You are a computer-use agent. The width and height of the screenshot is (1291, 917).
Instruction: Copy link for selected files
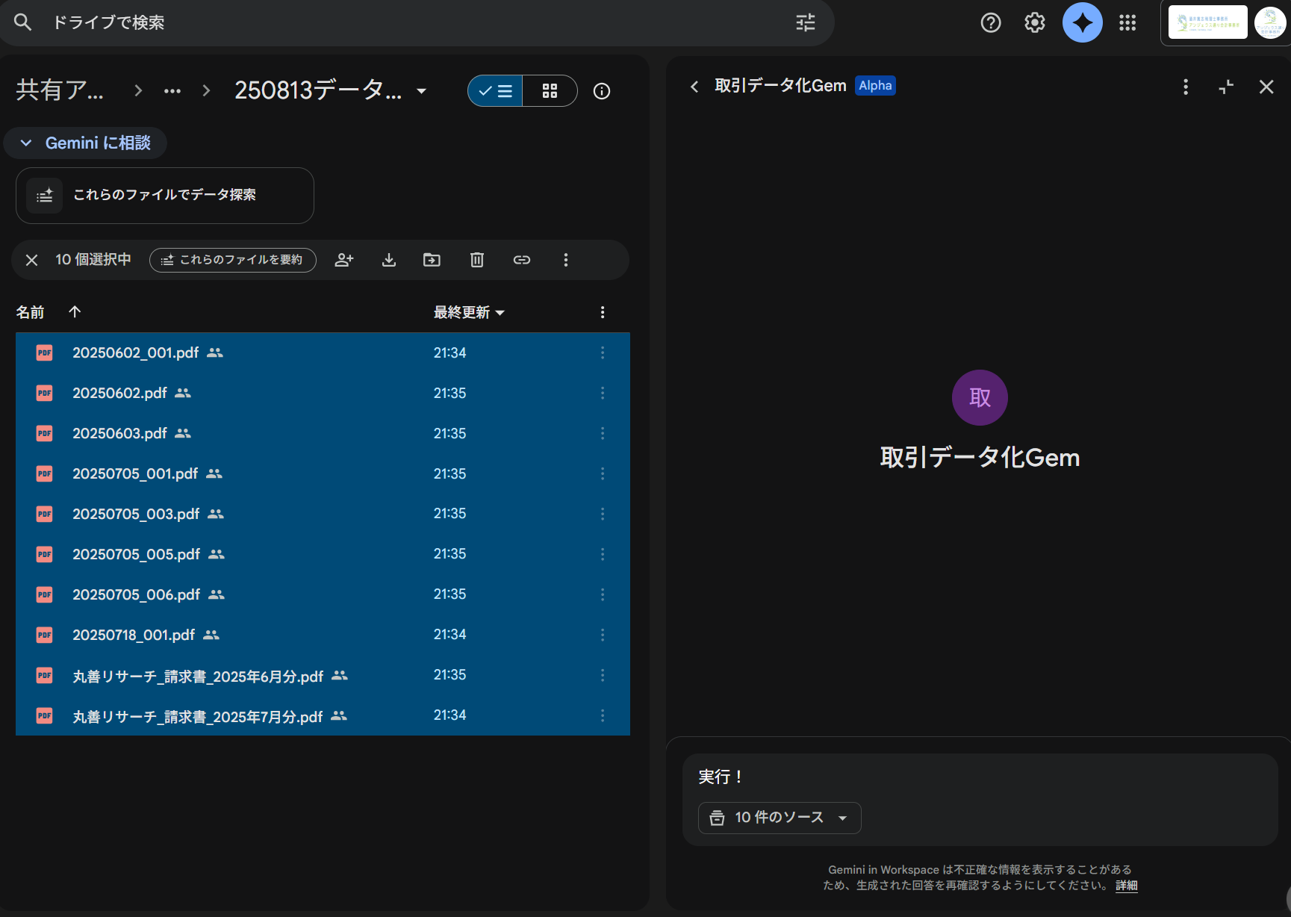pos(522,260)
